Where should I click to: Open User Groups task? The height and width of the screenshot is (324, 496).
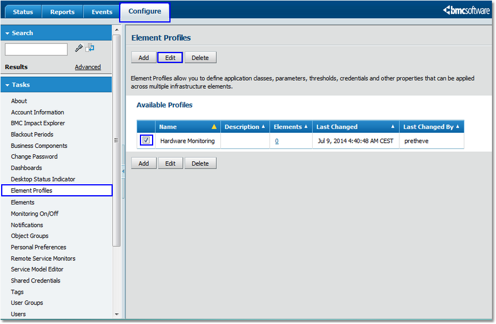point(27,303)
